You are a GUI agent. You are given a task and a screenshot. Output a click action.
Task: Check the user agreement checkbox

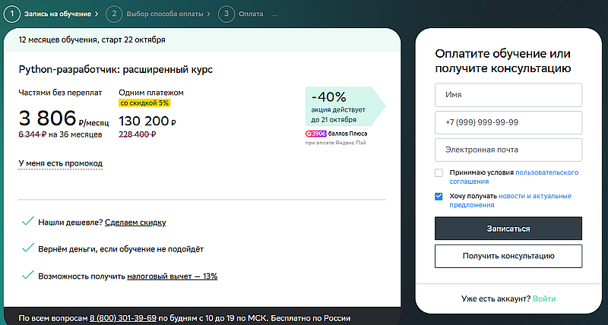(x=439, y=173)
